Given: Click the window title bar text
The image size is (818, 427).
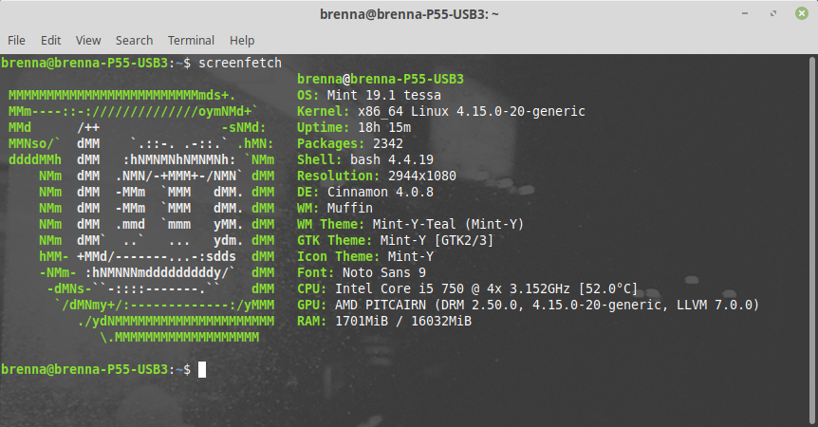Looking at the screenshot, I should pos(408,14).
